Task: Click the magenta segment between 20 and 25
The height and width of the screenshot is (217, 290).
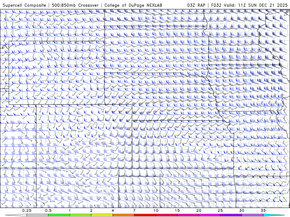Action: pos(210,215)
